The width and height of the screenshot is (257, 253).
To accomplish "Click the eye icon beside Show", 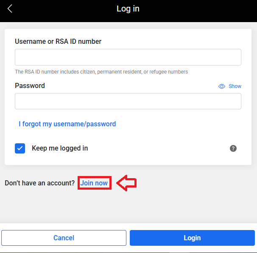I will (222, 86).
